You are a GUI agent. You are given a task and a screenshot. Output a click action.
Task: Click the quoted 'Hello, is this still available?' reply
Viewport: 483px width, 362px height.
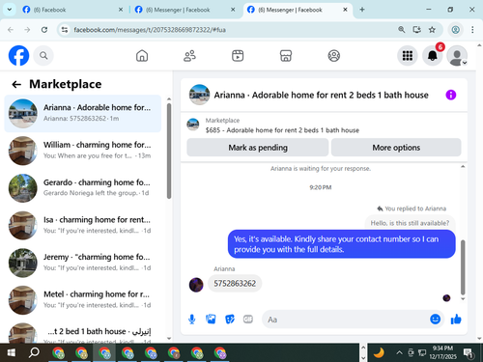point(410,223)
